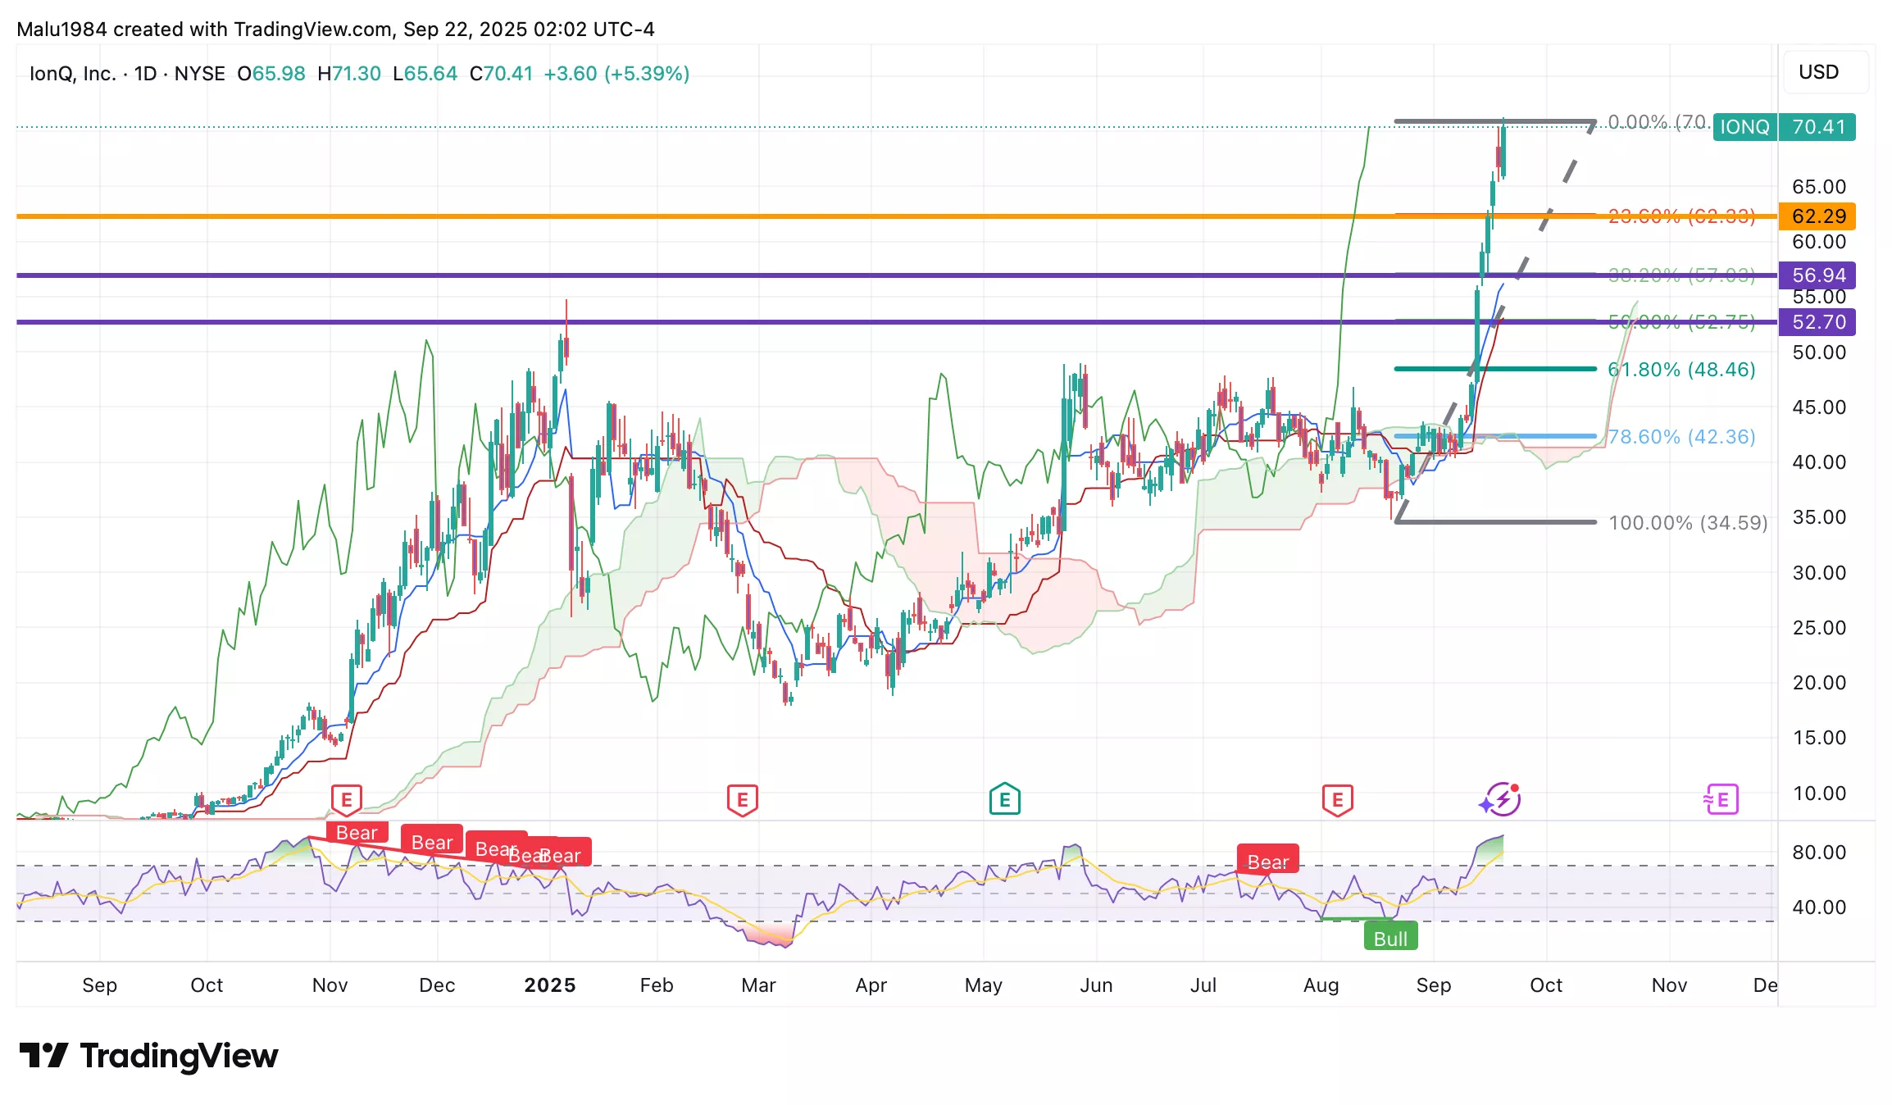Click the IONQ ticker price tag
1892x1105 pixels.
click(1744, 127)
